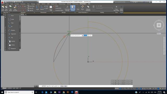Image resolution: width=167 pixels, height=94 pixels.
Task: Select Visibility parameter in authoring palette
Action: coord(12,41)
